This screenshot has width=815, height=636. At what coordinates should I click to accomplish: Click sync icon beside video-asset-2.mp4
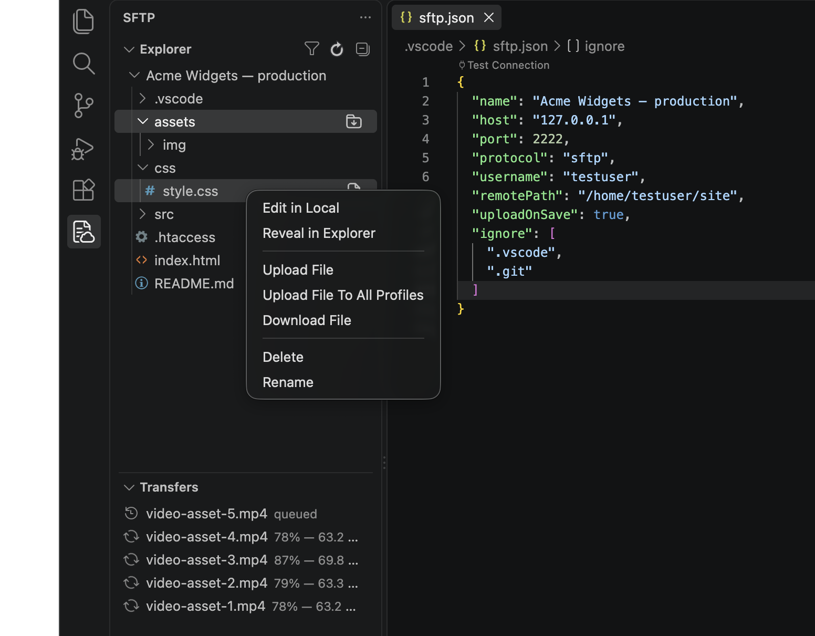coord(131,582)
